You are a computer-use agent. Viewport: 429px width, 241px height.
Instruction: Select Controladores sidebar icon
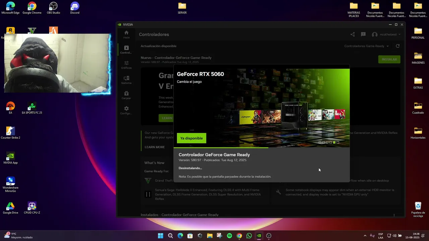pos(126,50)
